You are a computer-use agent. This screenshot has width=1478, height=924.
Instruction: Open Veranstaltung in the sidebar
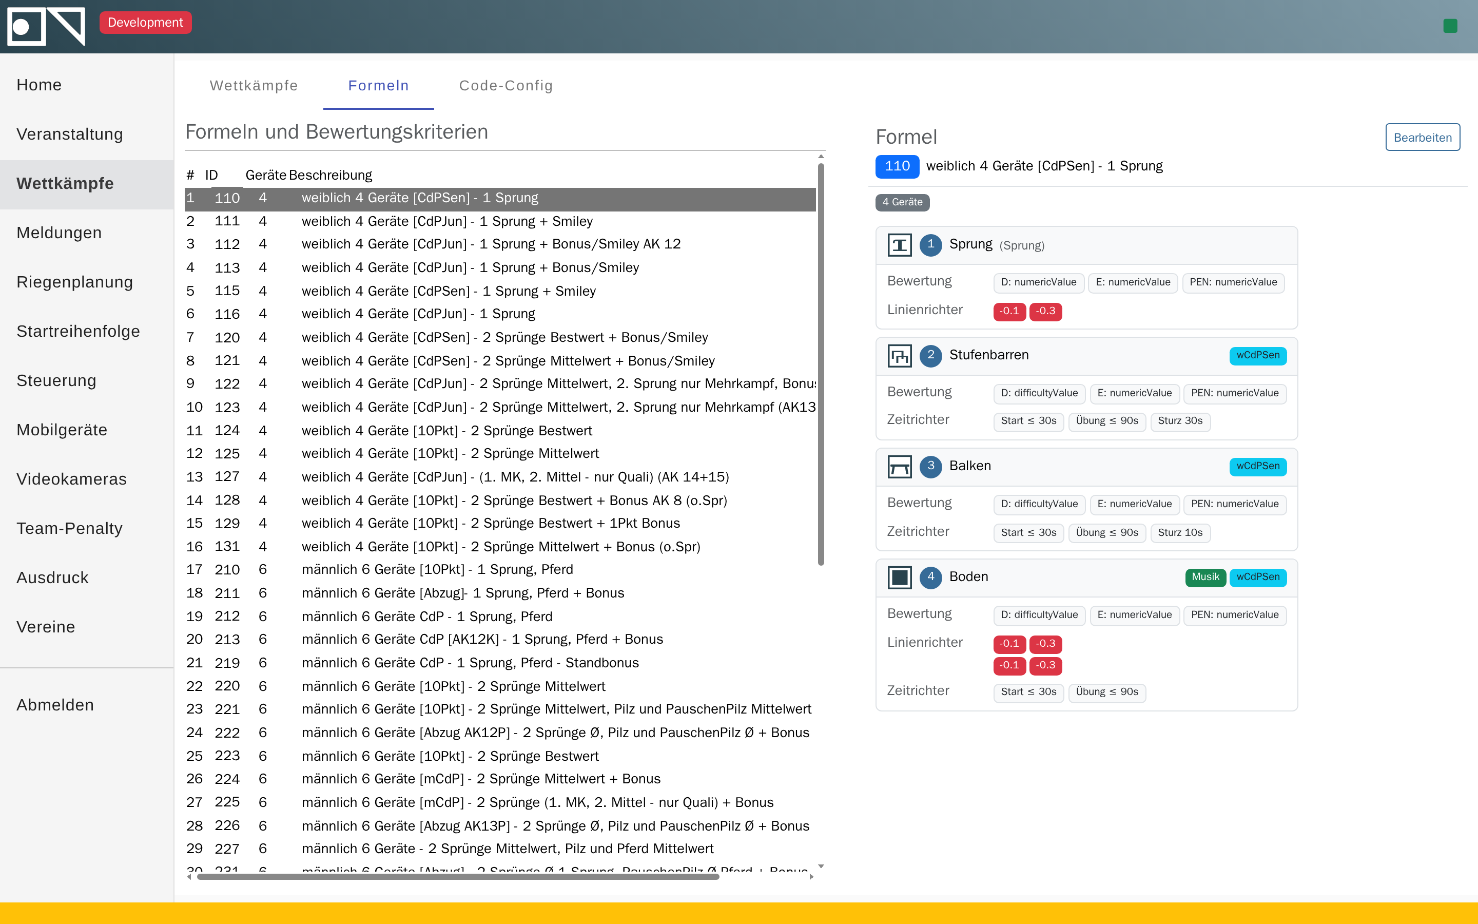[87, 134]
